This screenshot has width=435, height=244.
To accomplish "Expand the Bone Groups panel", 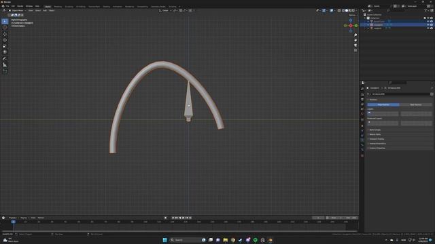I will click(x=375, y=129).
